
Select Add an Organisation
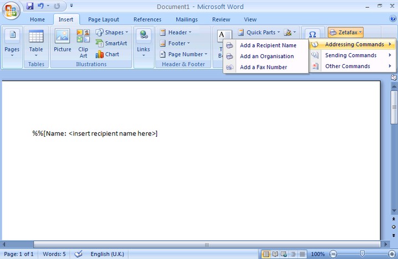tap(266, 56)
